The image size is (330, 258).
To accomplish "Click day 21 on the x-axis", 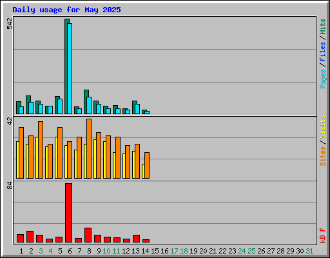I will point(213,251).
